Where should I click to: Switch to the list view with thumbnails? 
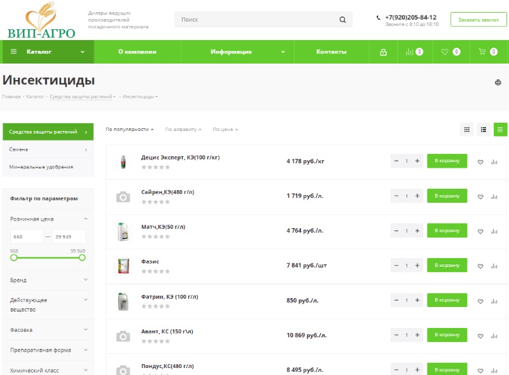point(484,130)
